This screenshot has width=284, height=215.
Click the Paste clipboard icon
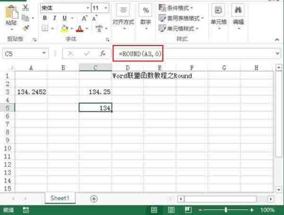click(x=12, y=12)
